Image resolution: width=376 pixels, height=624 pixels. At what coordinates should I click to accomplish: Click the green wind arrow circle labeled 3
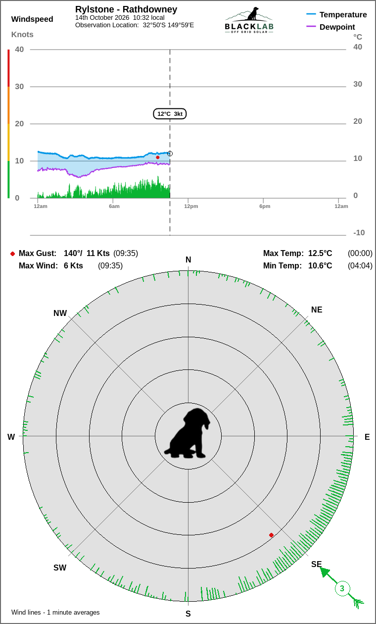click(x=342, y=589)
